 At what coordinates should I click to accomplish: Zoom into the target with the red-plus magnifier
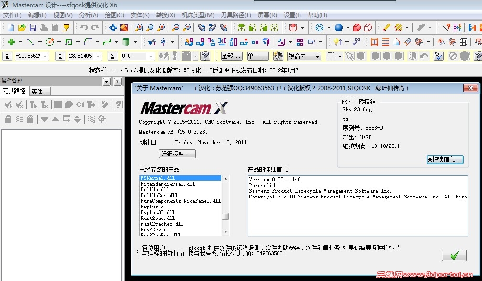[139, 28]
